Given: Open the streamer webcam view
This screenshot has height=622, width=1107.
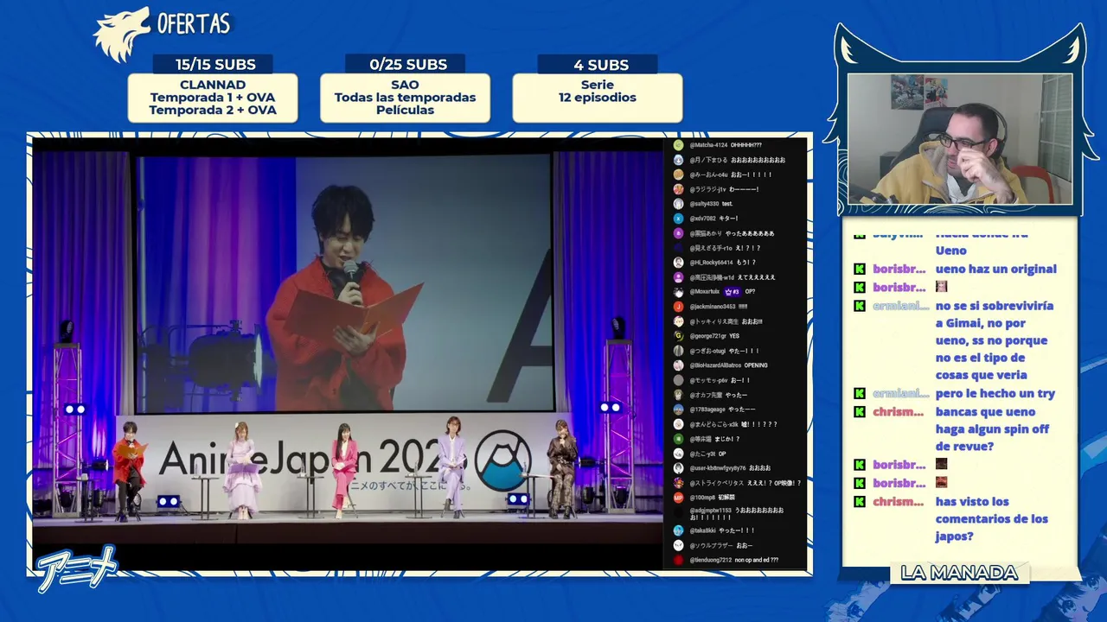Looking at the screenshot, I should pyautogui.click(x=960, y=139).
